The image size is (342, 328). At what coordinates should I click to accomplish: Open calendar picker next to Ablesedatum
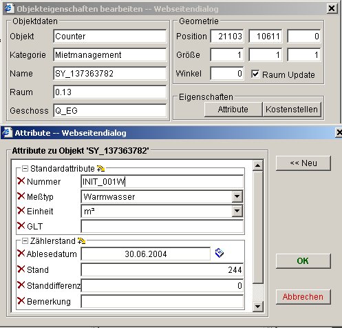click(220, 253)
